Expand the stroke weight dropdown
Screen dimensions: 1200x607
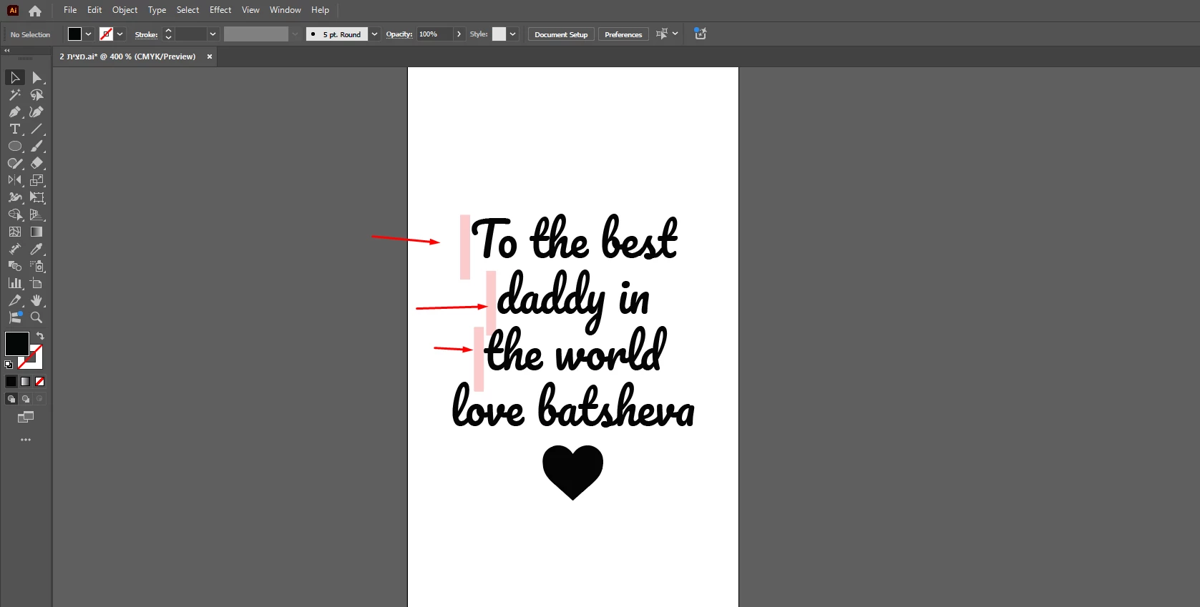point(213,34)
